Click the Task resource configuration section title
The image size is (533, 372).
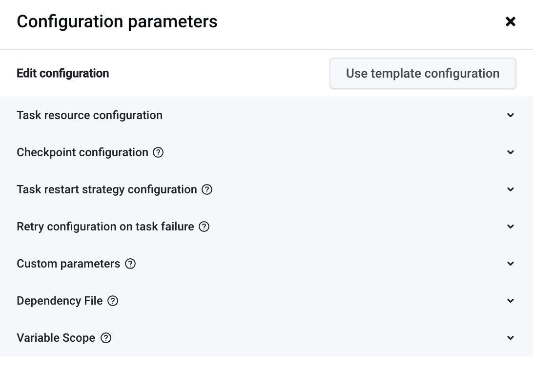[x=89, y=115]
